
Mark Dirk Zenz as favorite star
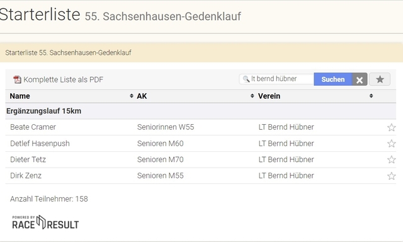click(391, 176)
